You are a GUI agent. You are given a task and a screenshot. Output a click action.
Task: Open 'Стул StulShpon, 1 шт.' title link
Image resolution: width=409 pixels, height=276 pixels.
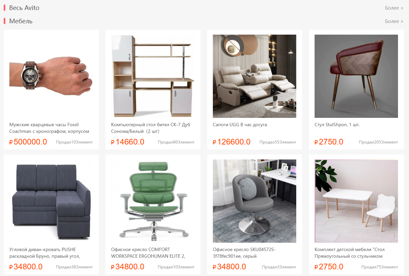tap(337, 125)
